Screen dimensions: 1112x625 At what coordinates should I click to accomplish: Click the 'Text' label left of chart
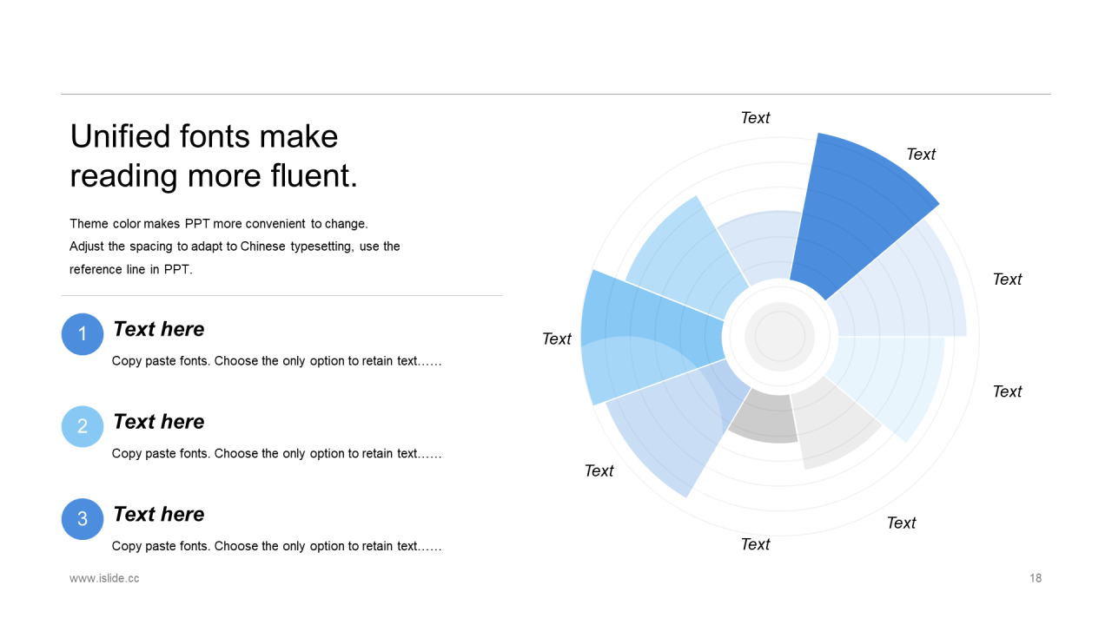(557, 339)
